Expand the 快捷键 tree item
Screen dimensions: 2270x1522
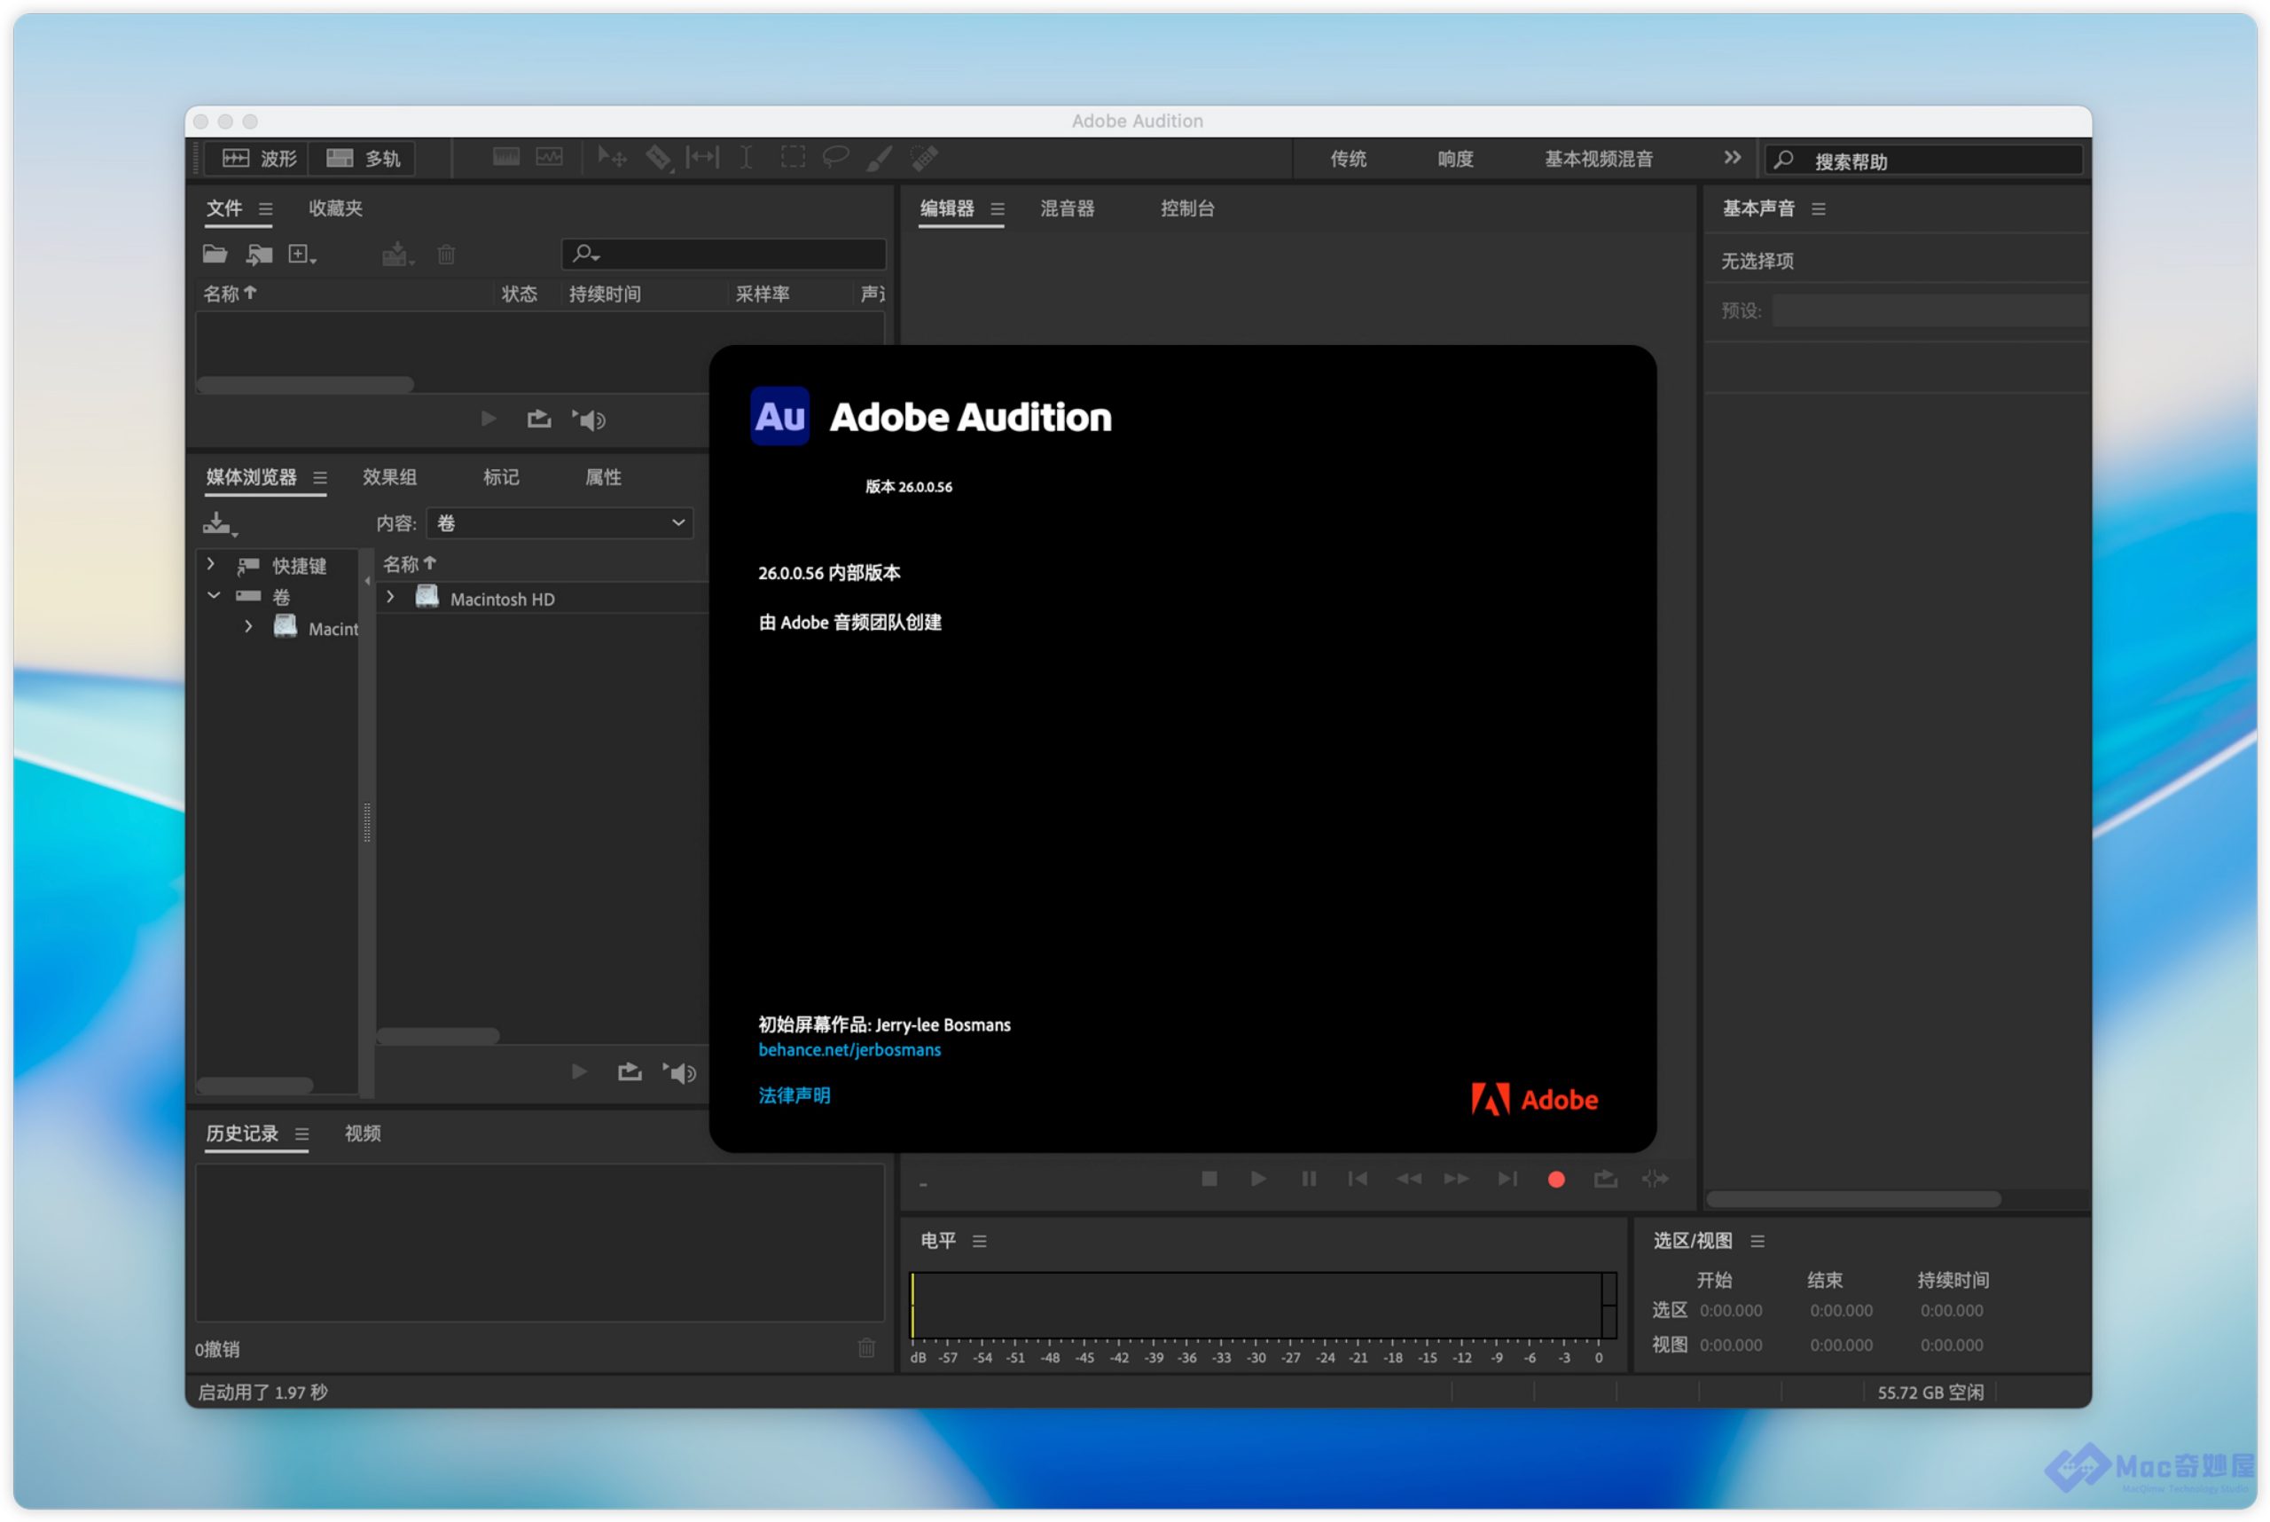coord(211,564)
